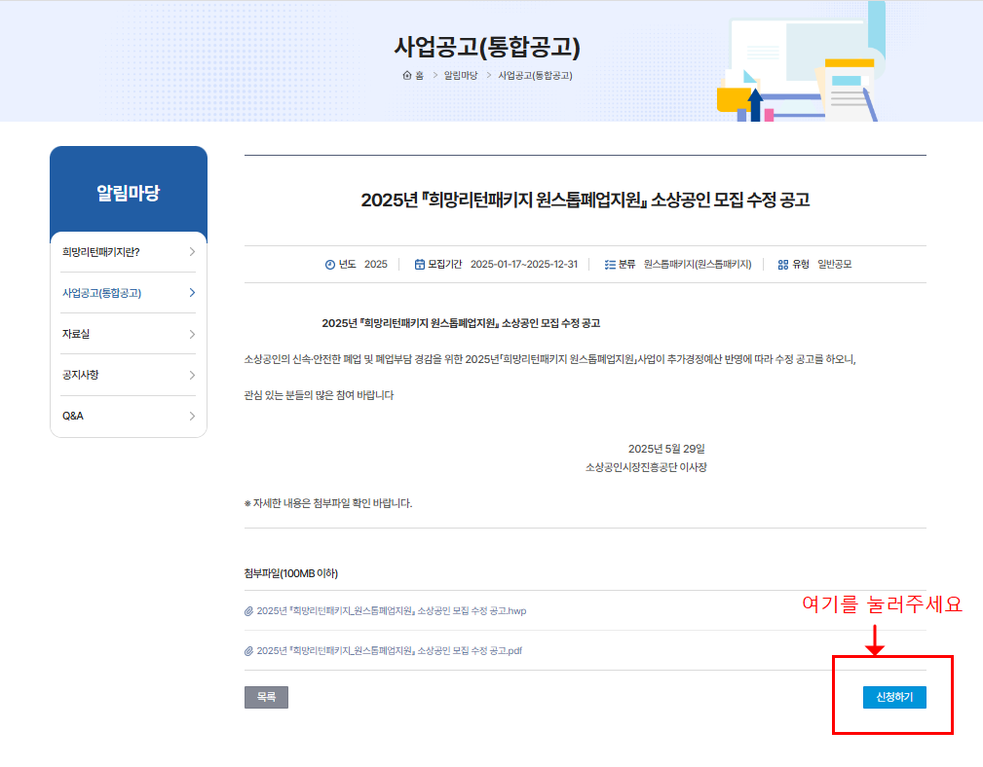Click the calendar icon next to 모집기간
The width and height of the screenshot is (983, 767).
tap(419, 264)
